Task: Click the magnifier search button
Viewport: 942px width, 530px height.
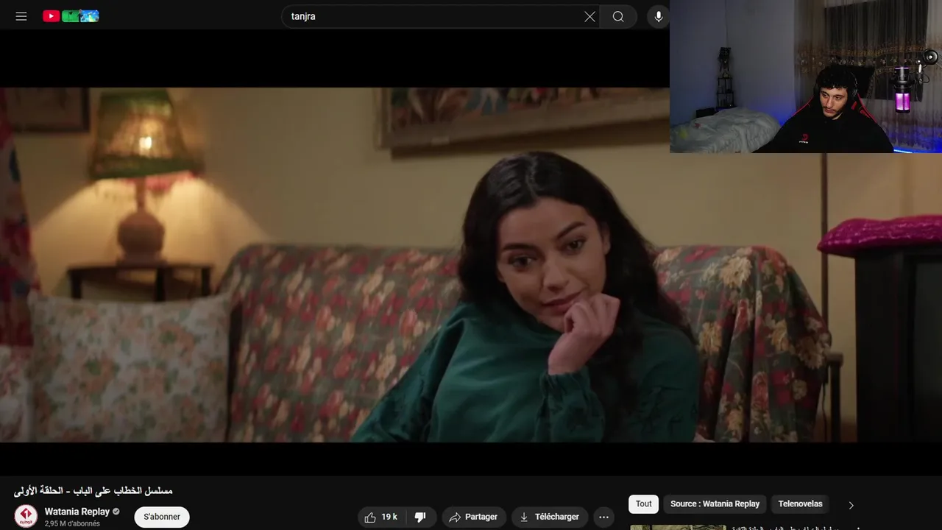Action: [x=618, y=16]
